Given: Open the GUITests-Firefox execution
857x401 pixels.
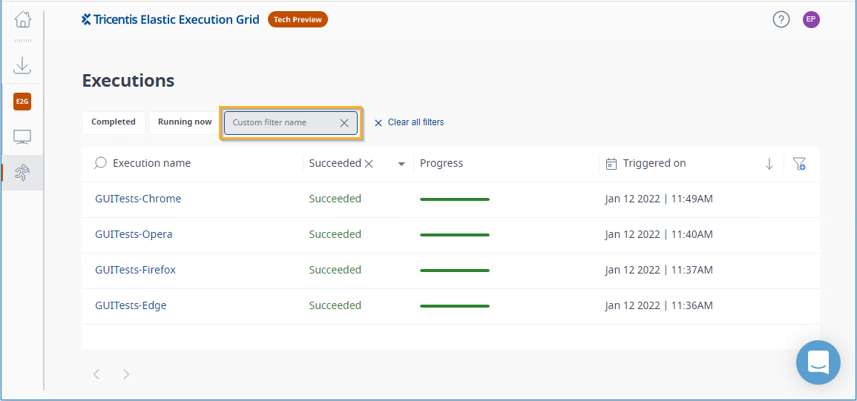Looking at the screenshot, I should (136, 270).
